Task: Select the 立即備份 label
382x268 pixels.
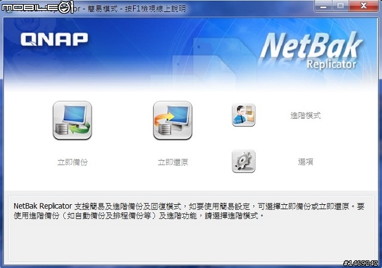Action: (x=72, y=162)
